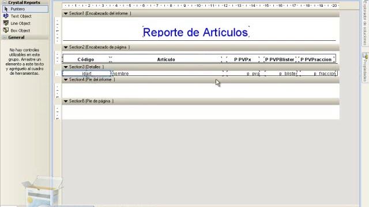Select the p_fraccion detail field
Image resolution: width=369 pixels, height=207 pixels.
(x=318, y=74)
